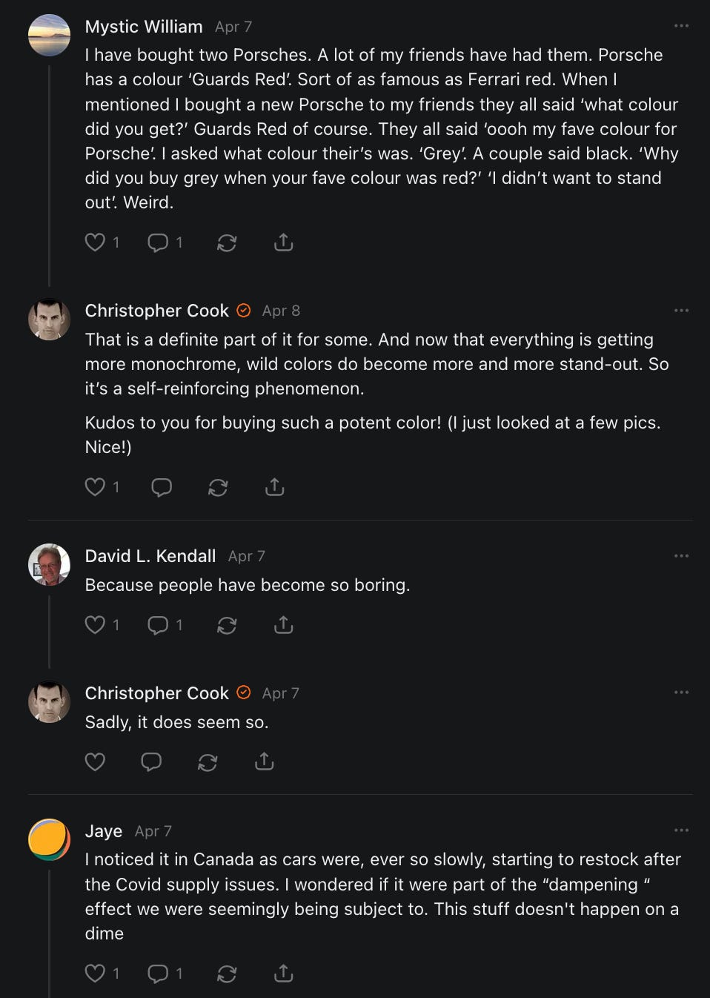Open the Apr 8 timestamp permalink
The height and width of the screenshot is (998, 710).
click(x=281, y=311)
